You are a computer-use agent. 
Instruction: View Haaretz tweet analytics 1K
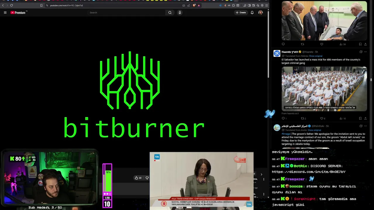tap(342, 118)
